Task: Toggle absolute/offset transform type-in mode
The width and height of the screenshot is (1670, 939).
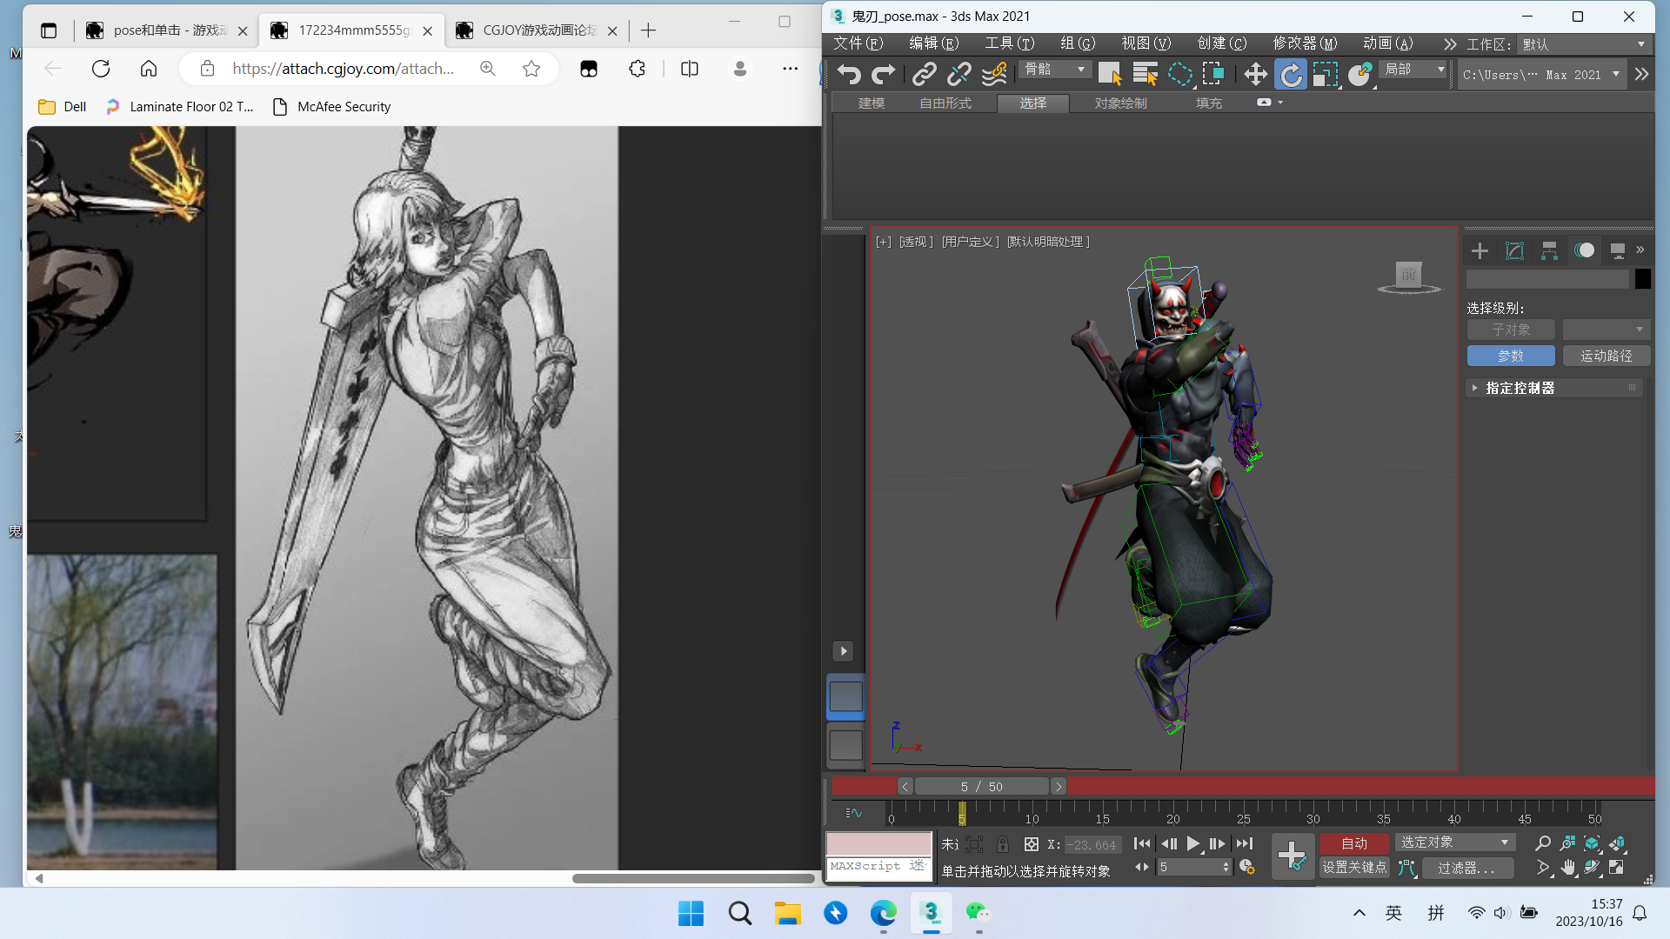Action: (x=1032, y=844)
